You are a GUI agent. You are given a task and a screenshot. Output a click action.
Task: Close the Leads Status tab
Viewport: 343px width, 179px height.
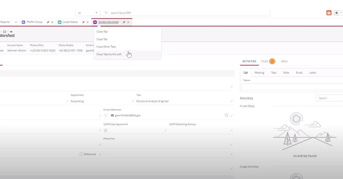88,22
